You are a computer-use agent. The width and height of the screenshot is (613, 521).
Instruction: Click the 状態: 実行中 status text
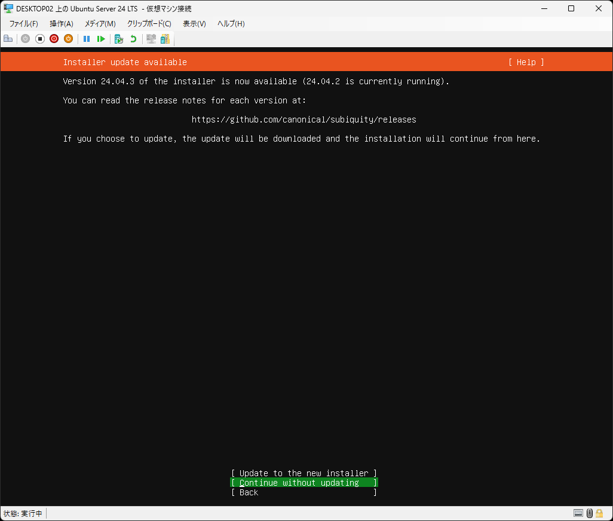[x=23, y=514]
